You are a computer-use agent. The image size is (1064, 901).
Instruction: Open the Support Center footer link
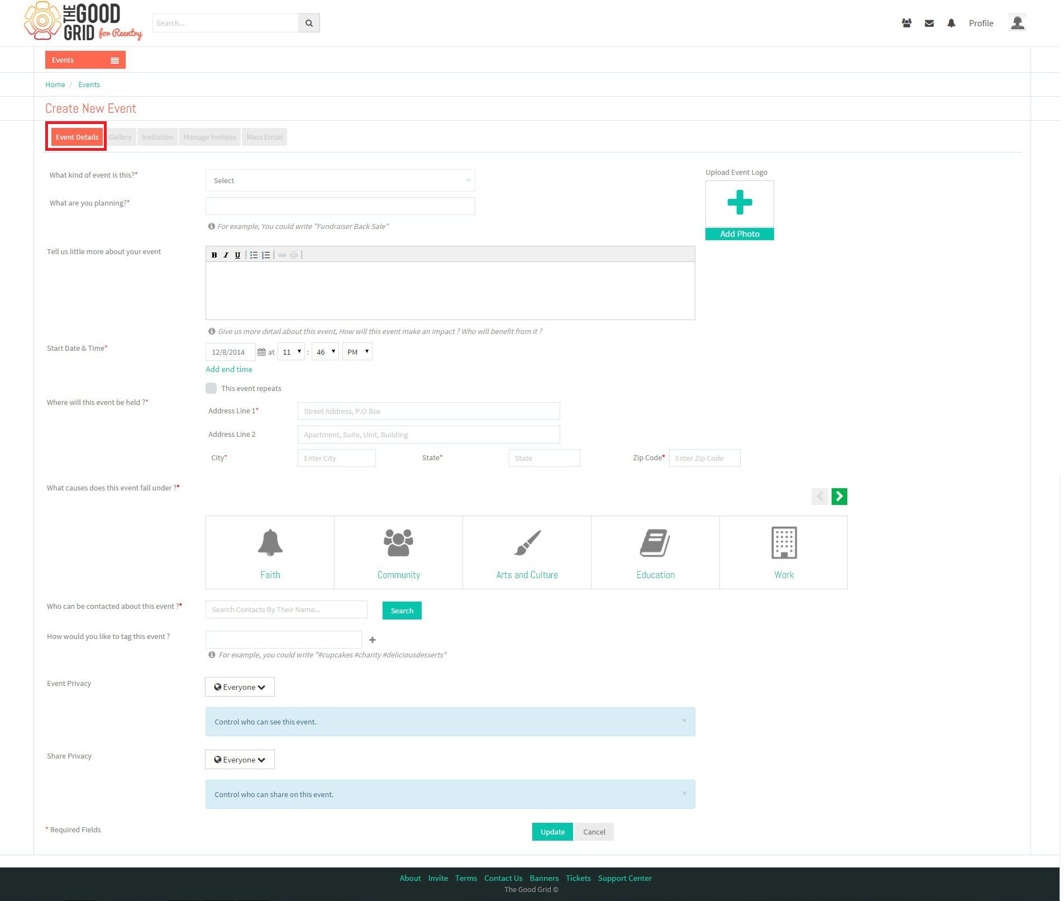(624, 878)
